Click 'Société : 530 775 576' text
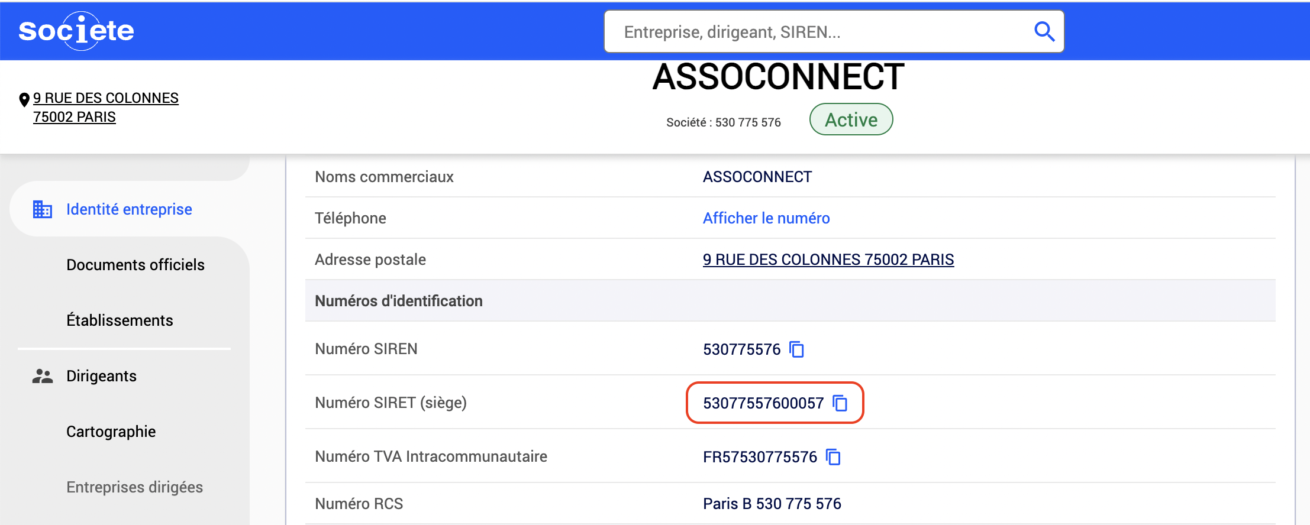 tap(724, 122)
